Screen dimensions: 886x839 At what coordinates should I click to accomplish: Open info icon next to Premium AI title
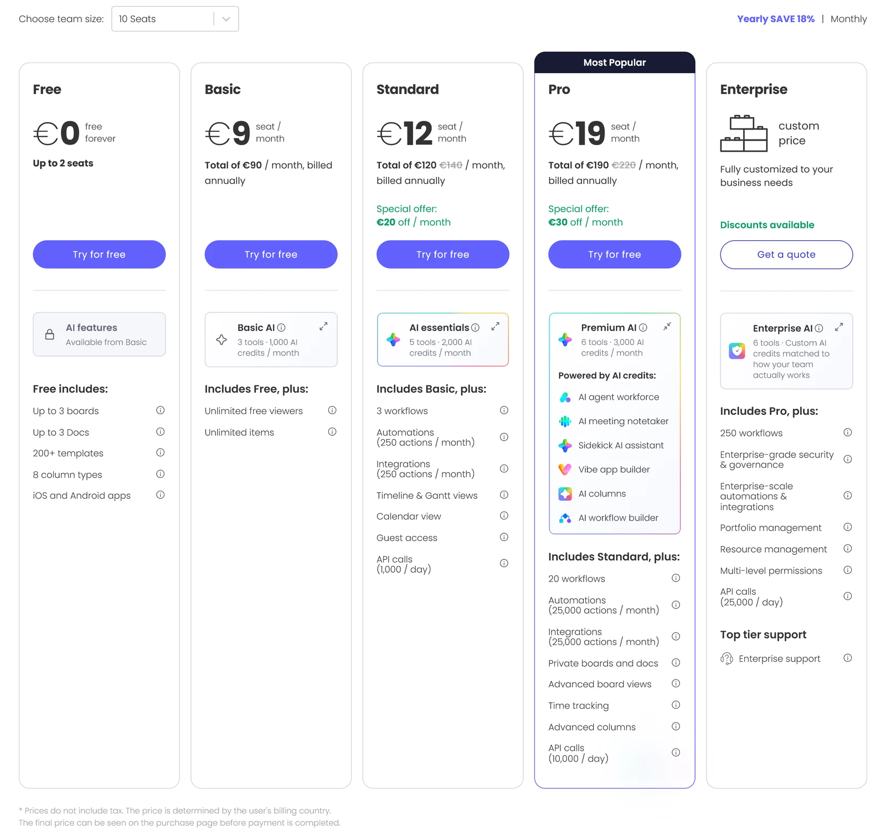point(643,327)
